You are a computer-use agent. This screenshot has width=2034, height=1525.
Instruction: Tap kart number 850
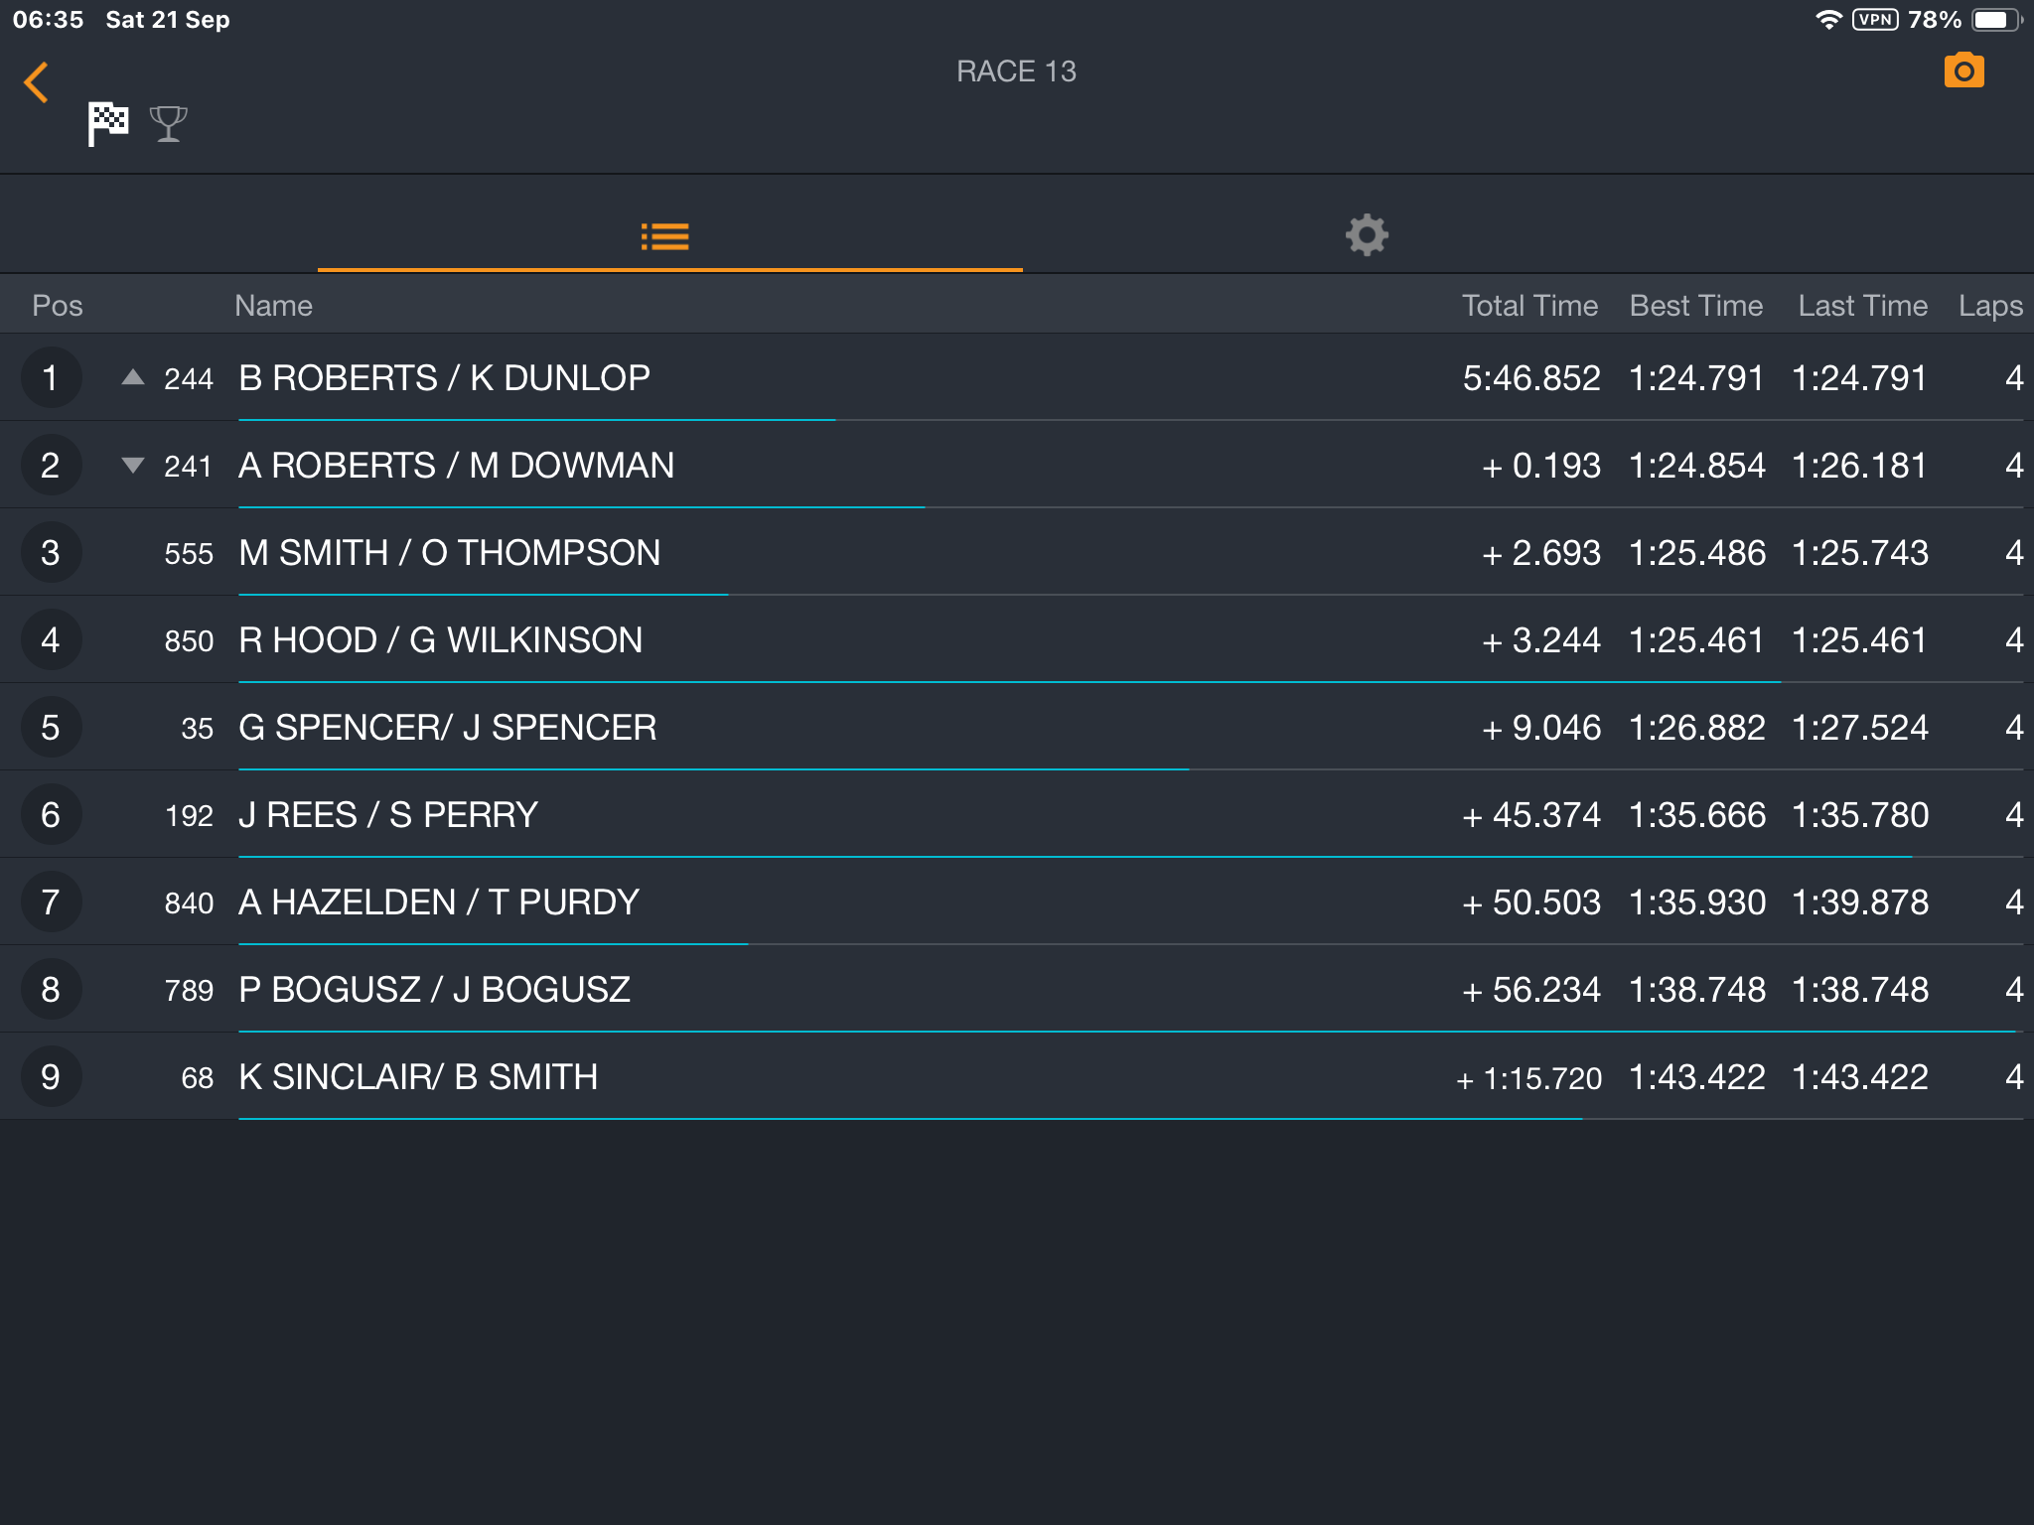click(189, 641)
